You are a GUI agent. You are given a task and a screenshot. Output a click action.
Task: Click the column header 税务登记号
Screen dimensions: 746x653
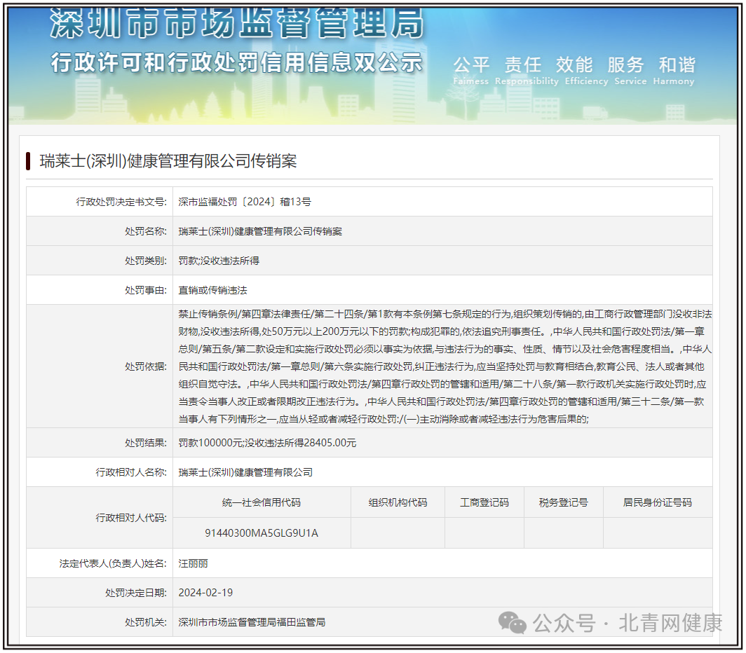(x=563, y=502)
